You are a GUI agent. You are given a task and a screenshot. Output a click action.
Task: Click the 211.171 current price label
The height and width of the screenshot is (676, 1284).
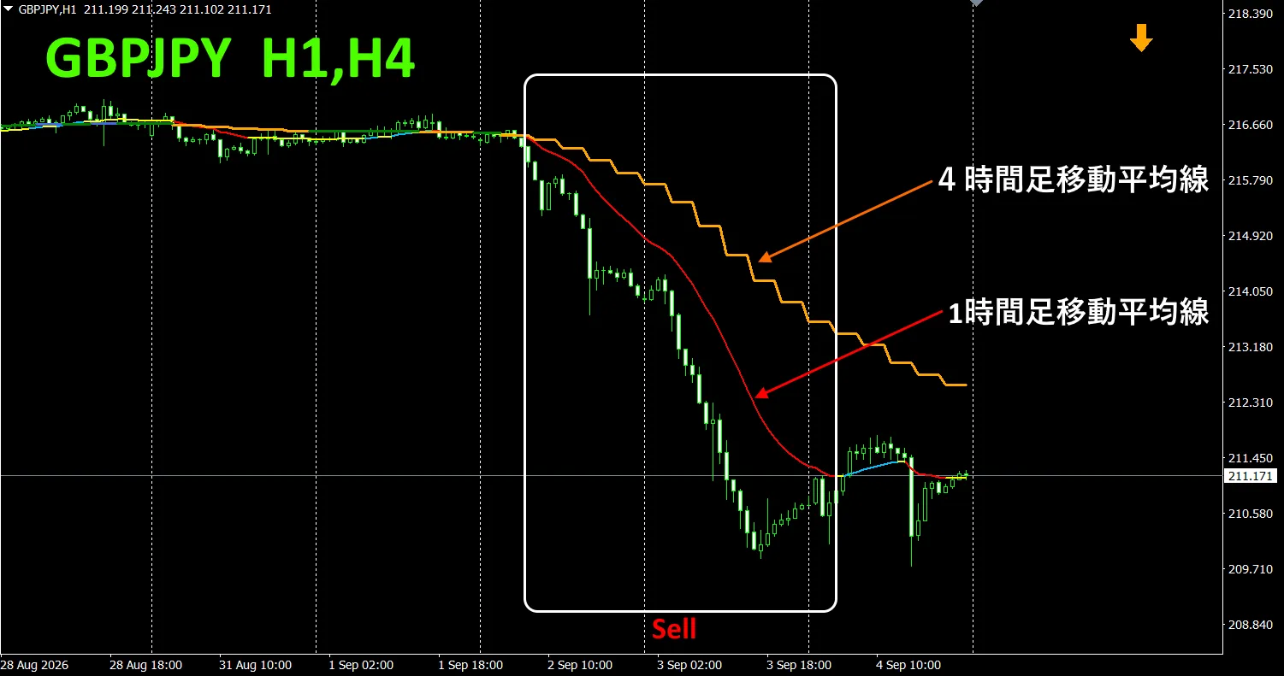tap(1248, 476)
